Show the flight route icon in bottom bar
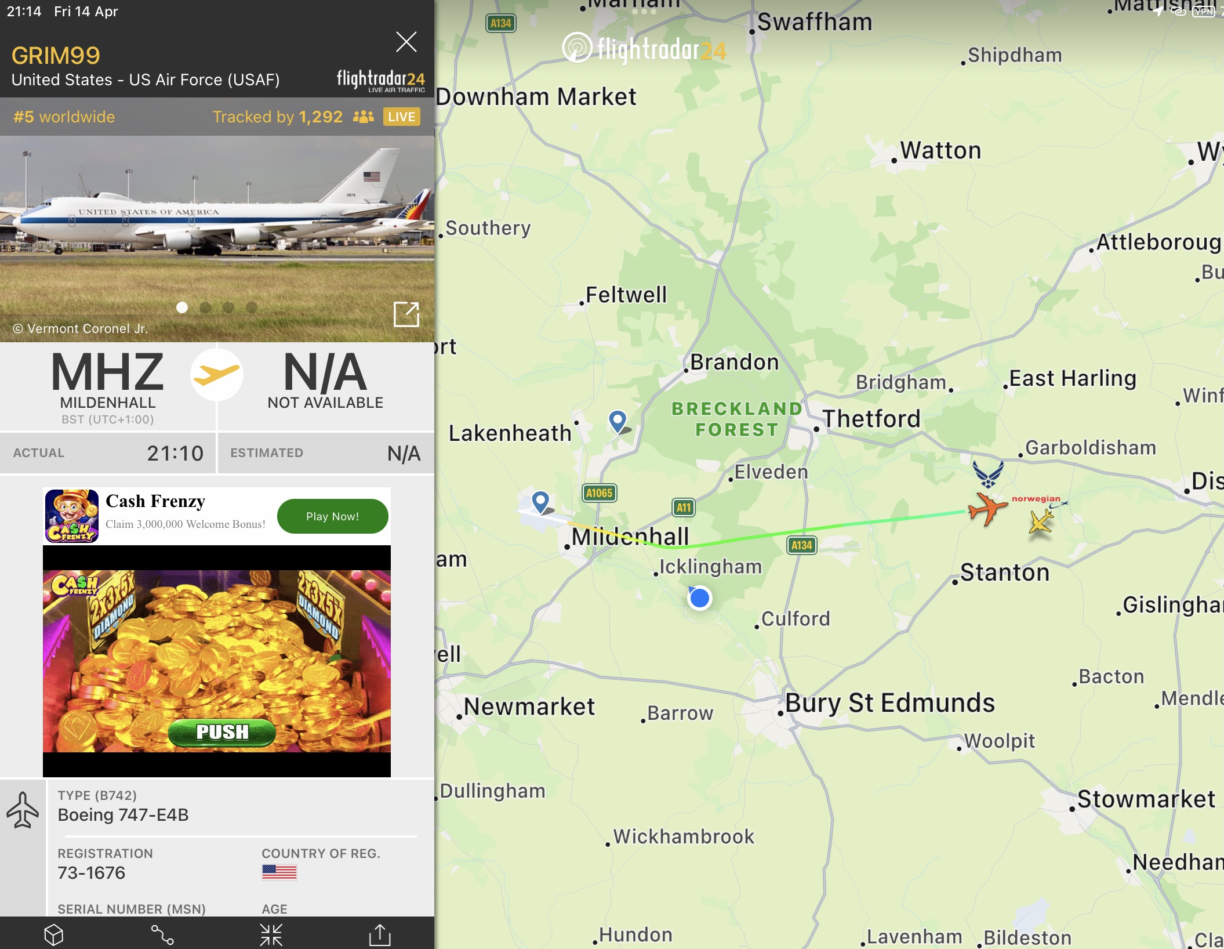 pos(162,934)
